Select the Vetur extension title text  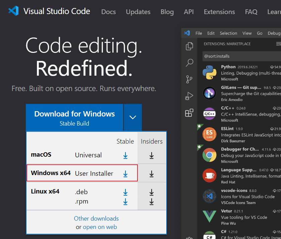[x=227, y=211]
